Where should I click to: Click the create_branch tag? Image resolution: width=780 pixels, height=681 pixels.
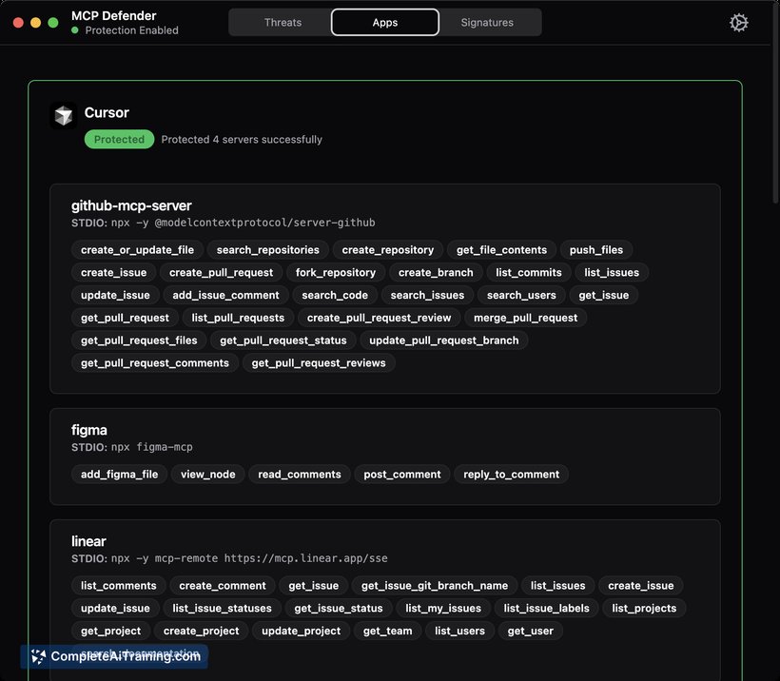436,273
